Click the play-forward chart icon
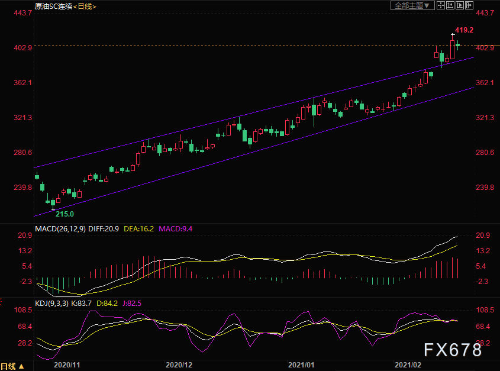This screenshot has height=371, width=500. 460,5
